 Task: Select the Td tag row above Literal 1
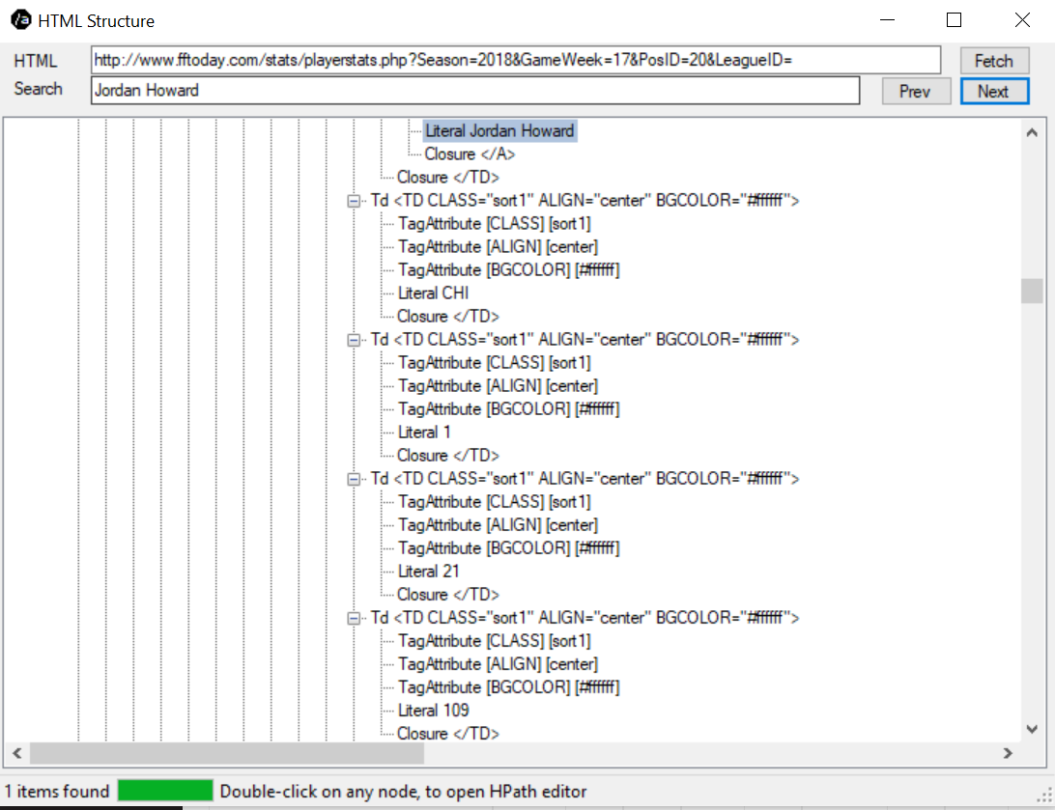tap(585, 340)
